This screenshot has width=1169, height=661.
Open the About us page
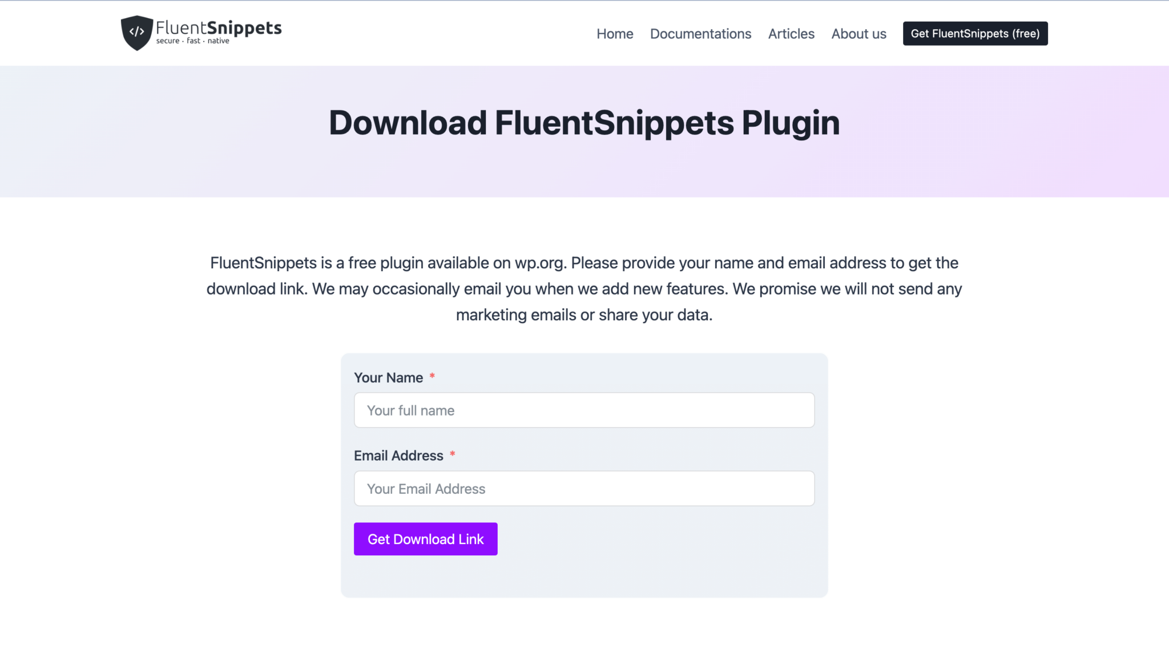[x=858, y=34]
